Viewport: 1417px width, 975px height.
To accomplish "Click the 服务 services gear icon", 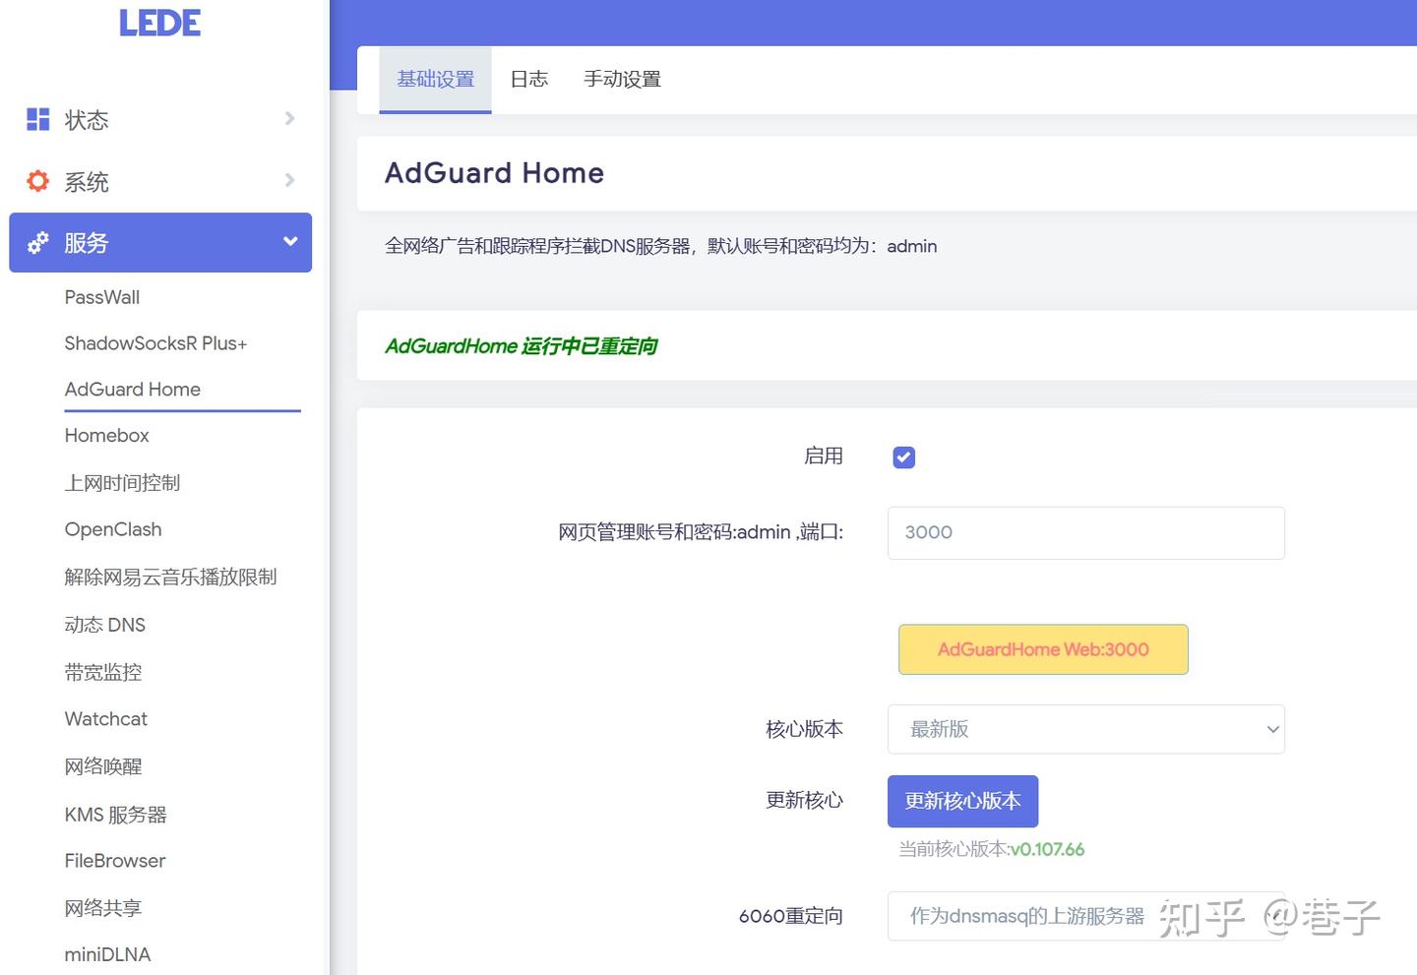I will click(37, 243).
